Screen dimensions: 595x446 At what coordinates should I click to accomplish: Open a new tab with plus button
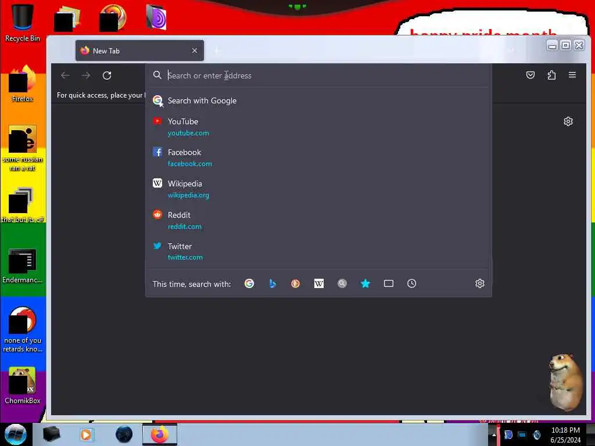click(x=217, y=51)
